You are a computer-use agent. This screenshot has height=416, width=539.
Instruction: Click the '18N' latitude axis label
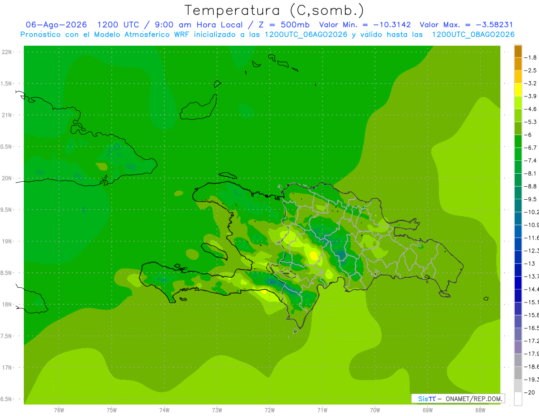[x=7, y=305]
